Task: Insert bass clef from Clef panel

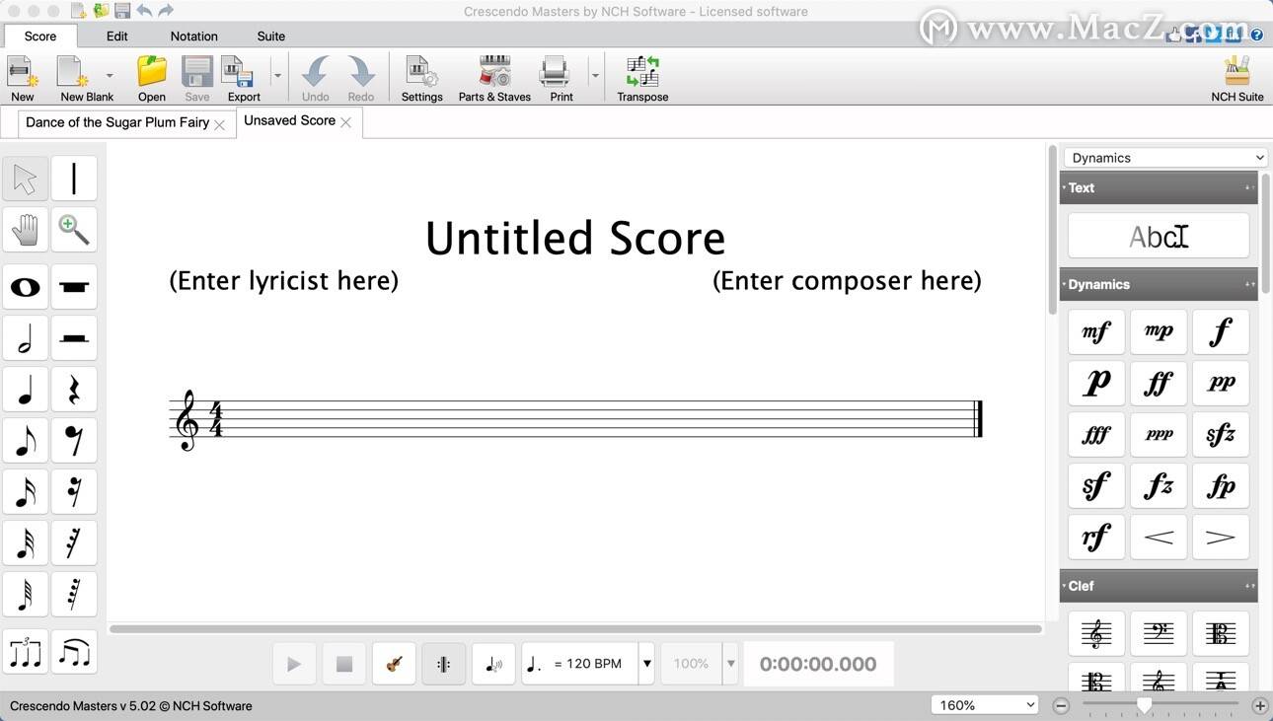Action: point(1159,633)
